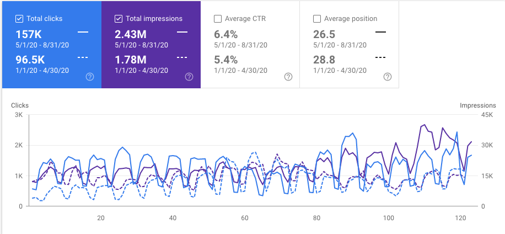Click the solid line legend in Total clicks
The height and width of the screenshot is (234, 505).
pos(83,33)
